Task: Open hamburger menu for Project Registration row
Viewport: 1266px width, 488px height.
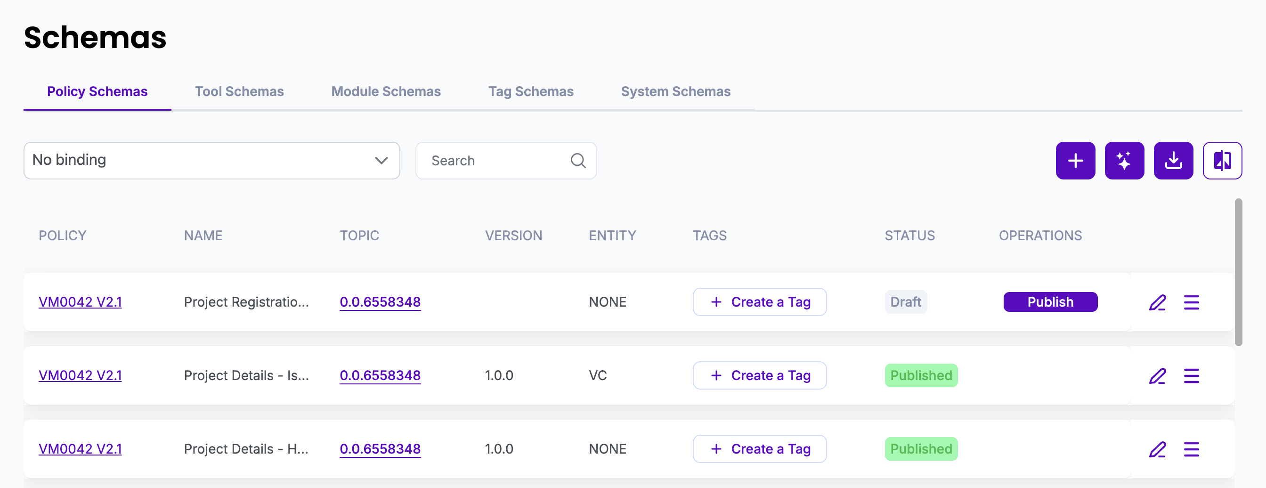Action: (1191, 302)
